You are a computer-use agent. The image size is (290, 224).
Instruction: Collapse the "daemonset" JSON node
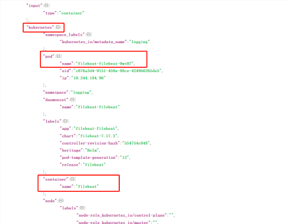pyautogui.click(x=72, y=99)
